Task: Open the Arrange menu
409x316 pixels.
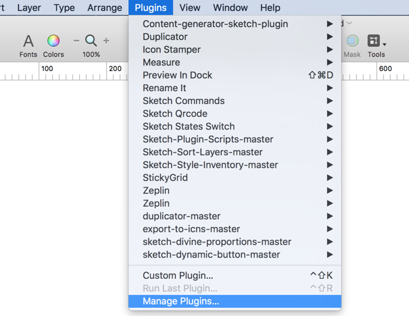Action: tap(105, 7)
